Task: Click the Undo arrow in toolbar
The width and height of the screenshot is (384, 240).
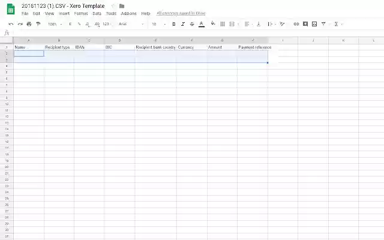Action: pyautogui.click(x=11, y=24)
